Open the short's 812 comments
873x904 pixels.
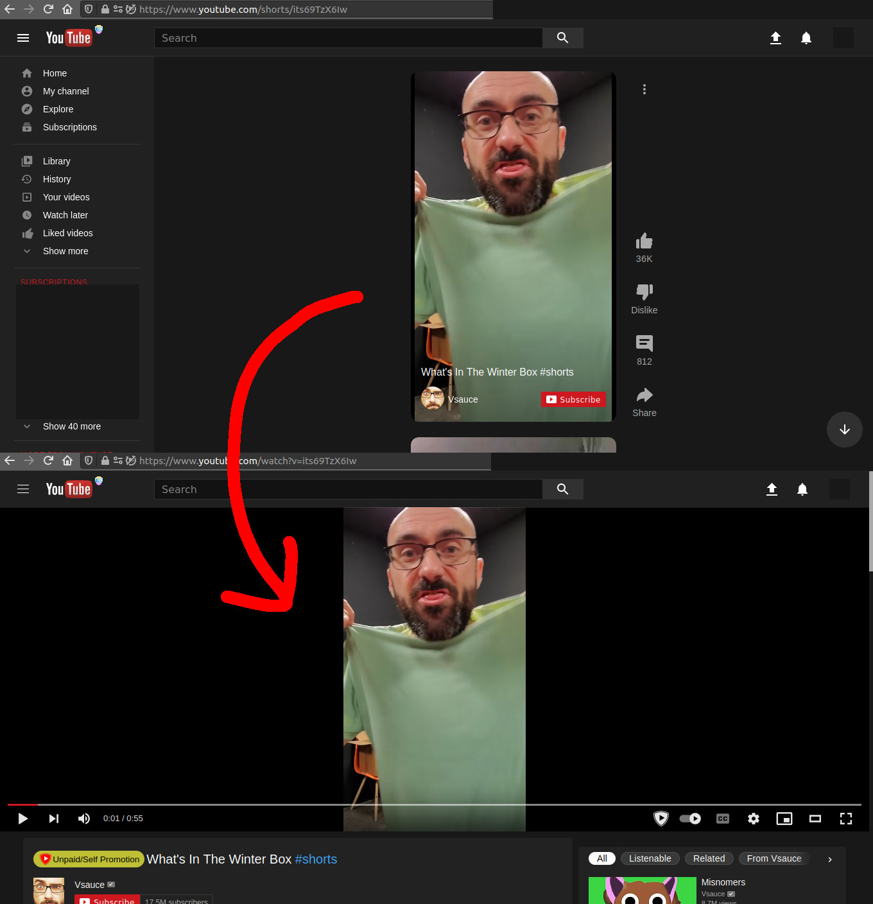(644, 343)
